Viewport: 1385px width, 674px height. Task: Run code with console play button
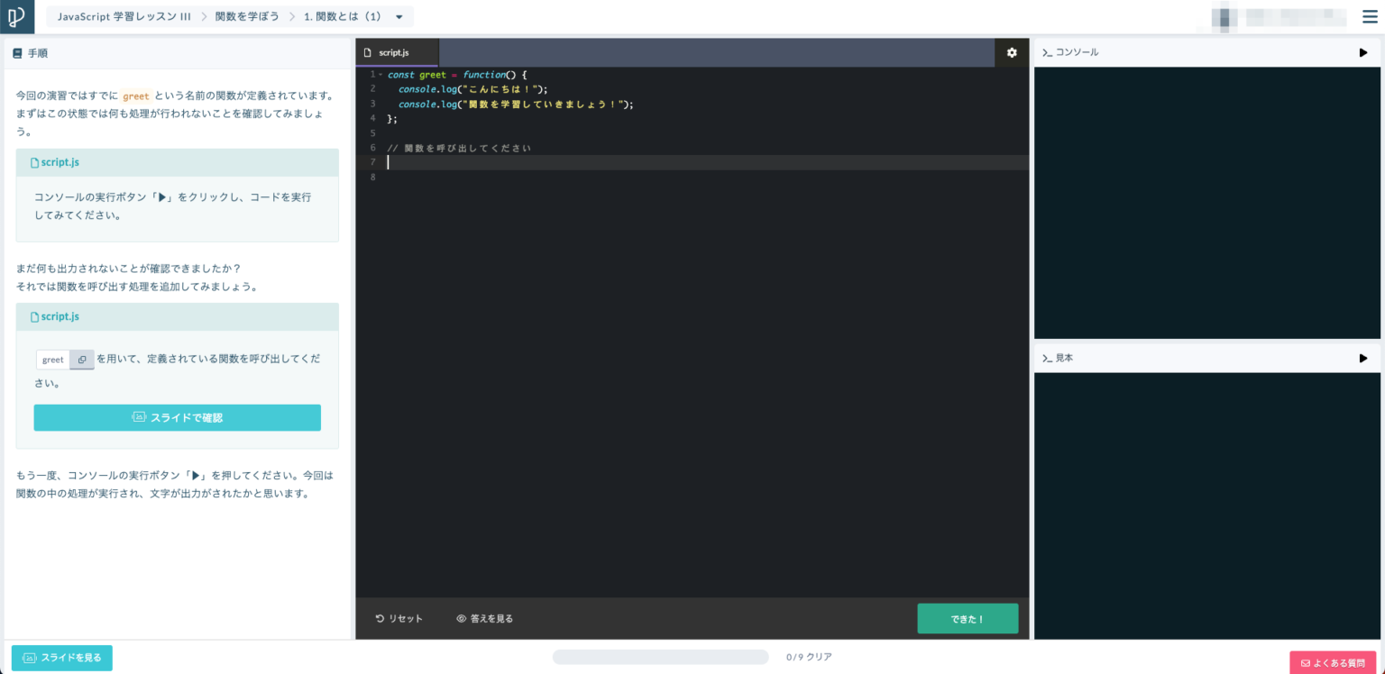(1363, 52)
